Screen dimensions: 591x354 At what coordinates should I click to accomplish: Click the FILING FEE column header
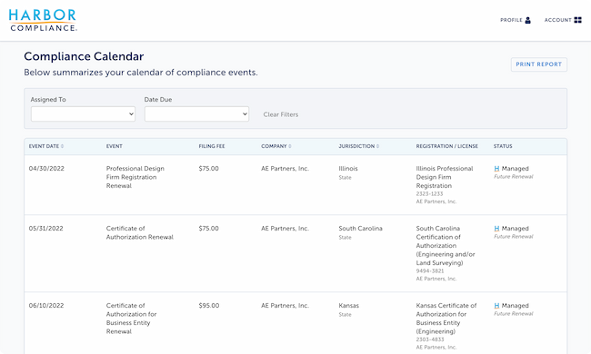coord(212,146)
